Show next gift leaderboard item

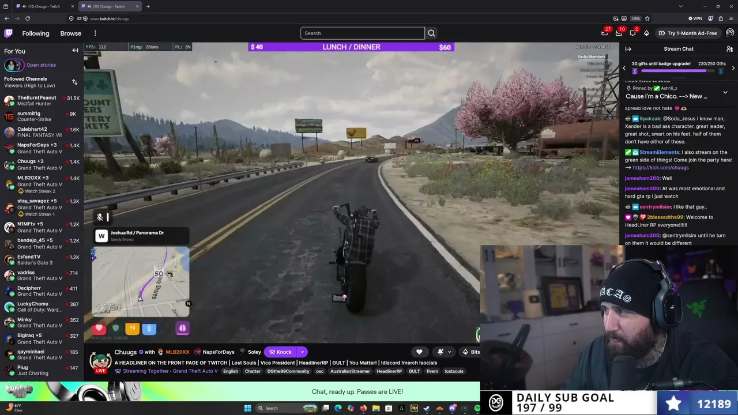coord(733,68)
